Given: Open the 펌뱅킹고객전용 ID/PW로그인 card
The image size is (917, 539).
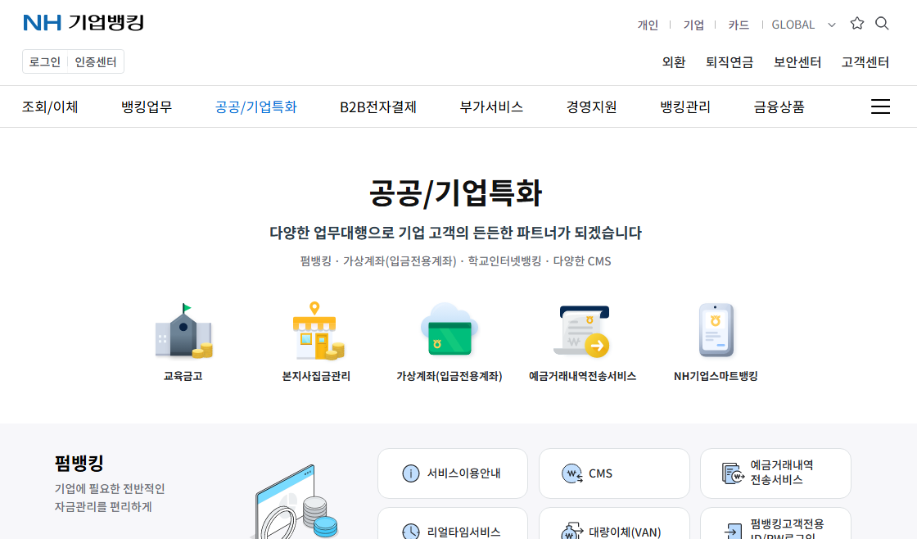Looking at the screenshot, I should click(x=775, y=523).
